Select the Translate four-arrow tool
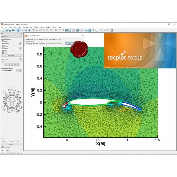 click(29, 30)
